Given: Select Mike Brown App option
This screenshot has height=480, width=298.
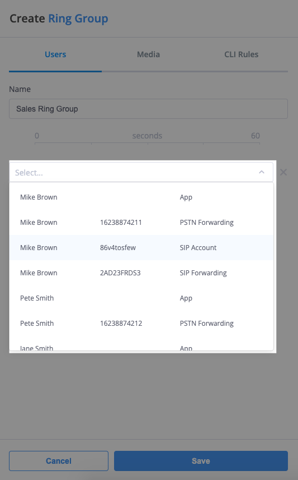Looking at the screenshot, I should click(141, 197).
